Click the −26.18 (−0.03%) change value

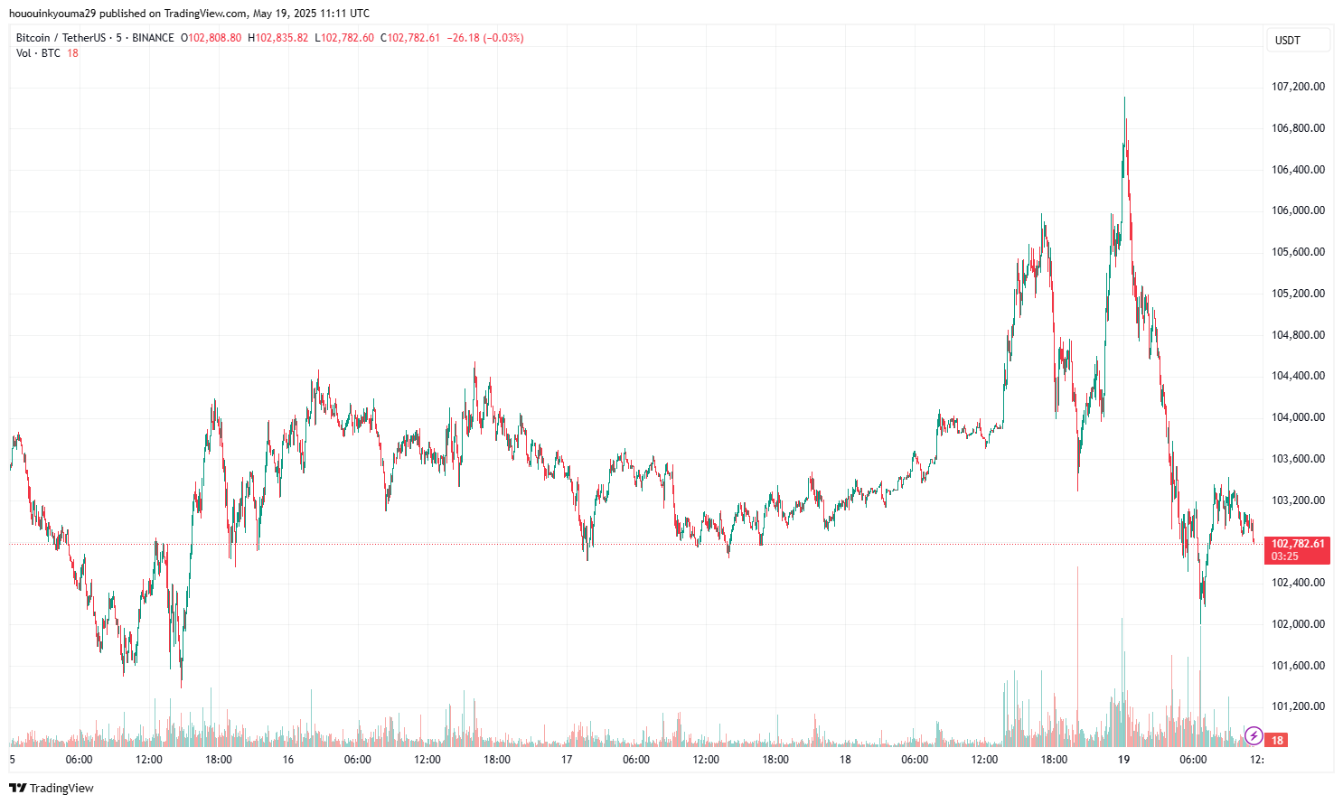[x=485, y=38]
